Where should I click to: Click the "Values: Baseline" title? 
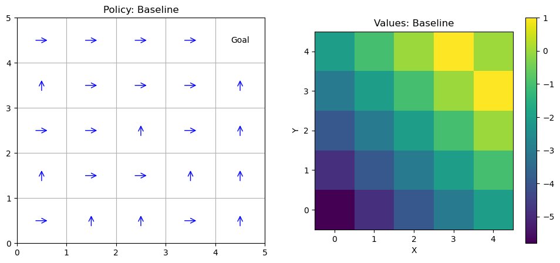pyautogui.click(x=414, y=23)
